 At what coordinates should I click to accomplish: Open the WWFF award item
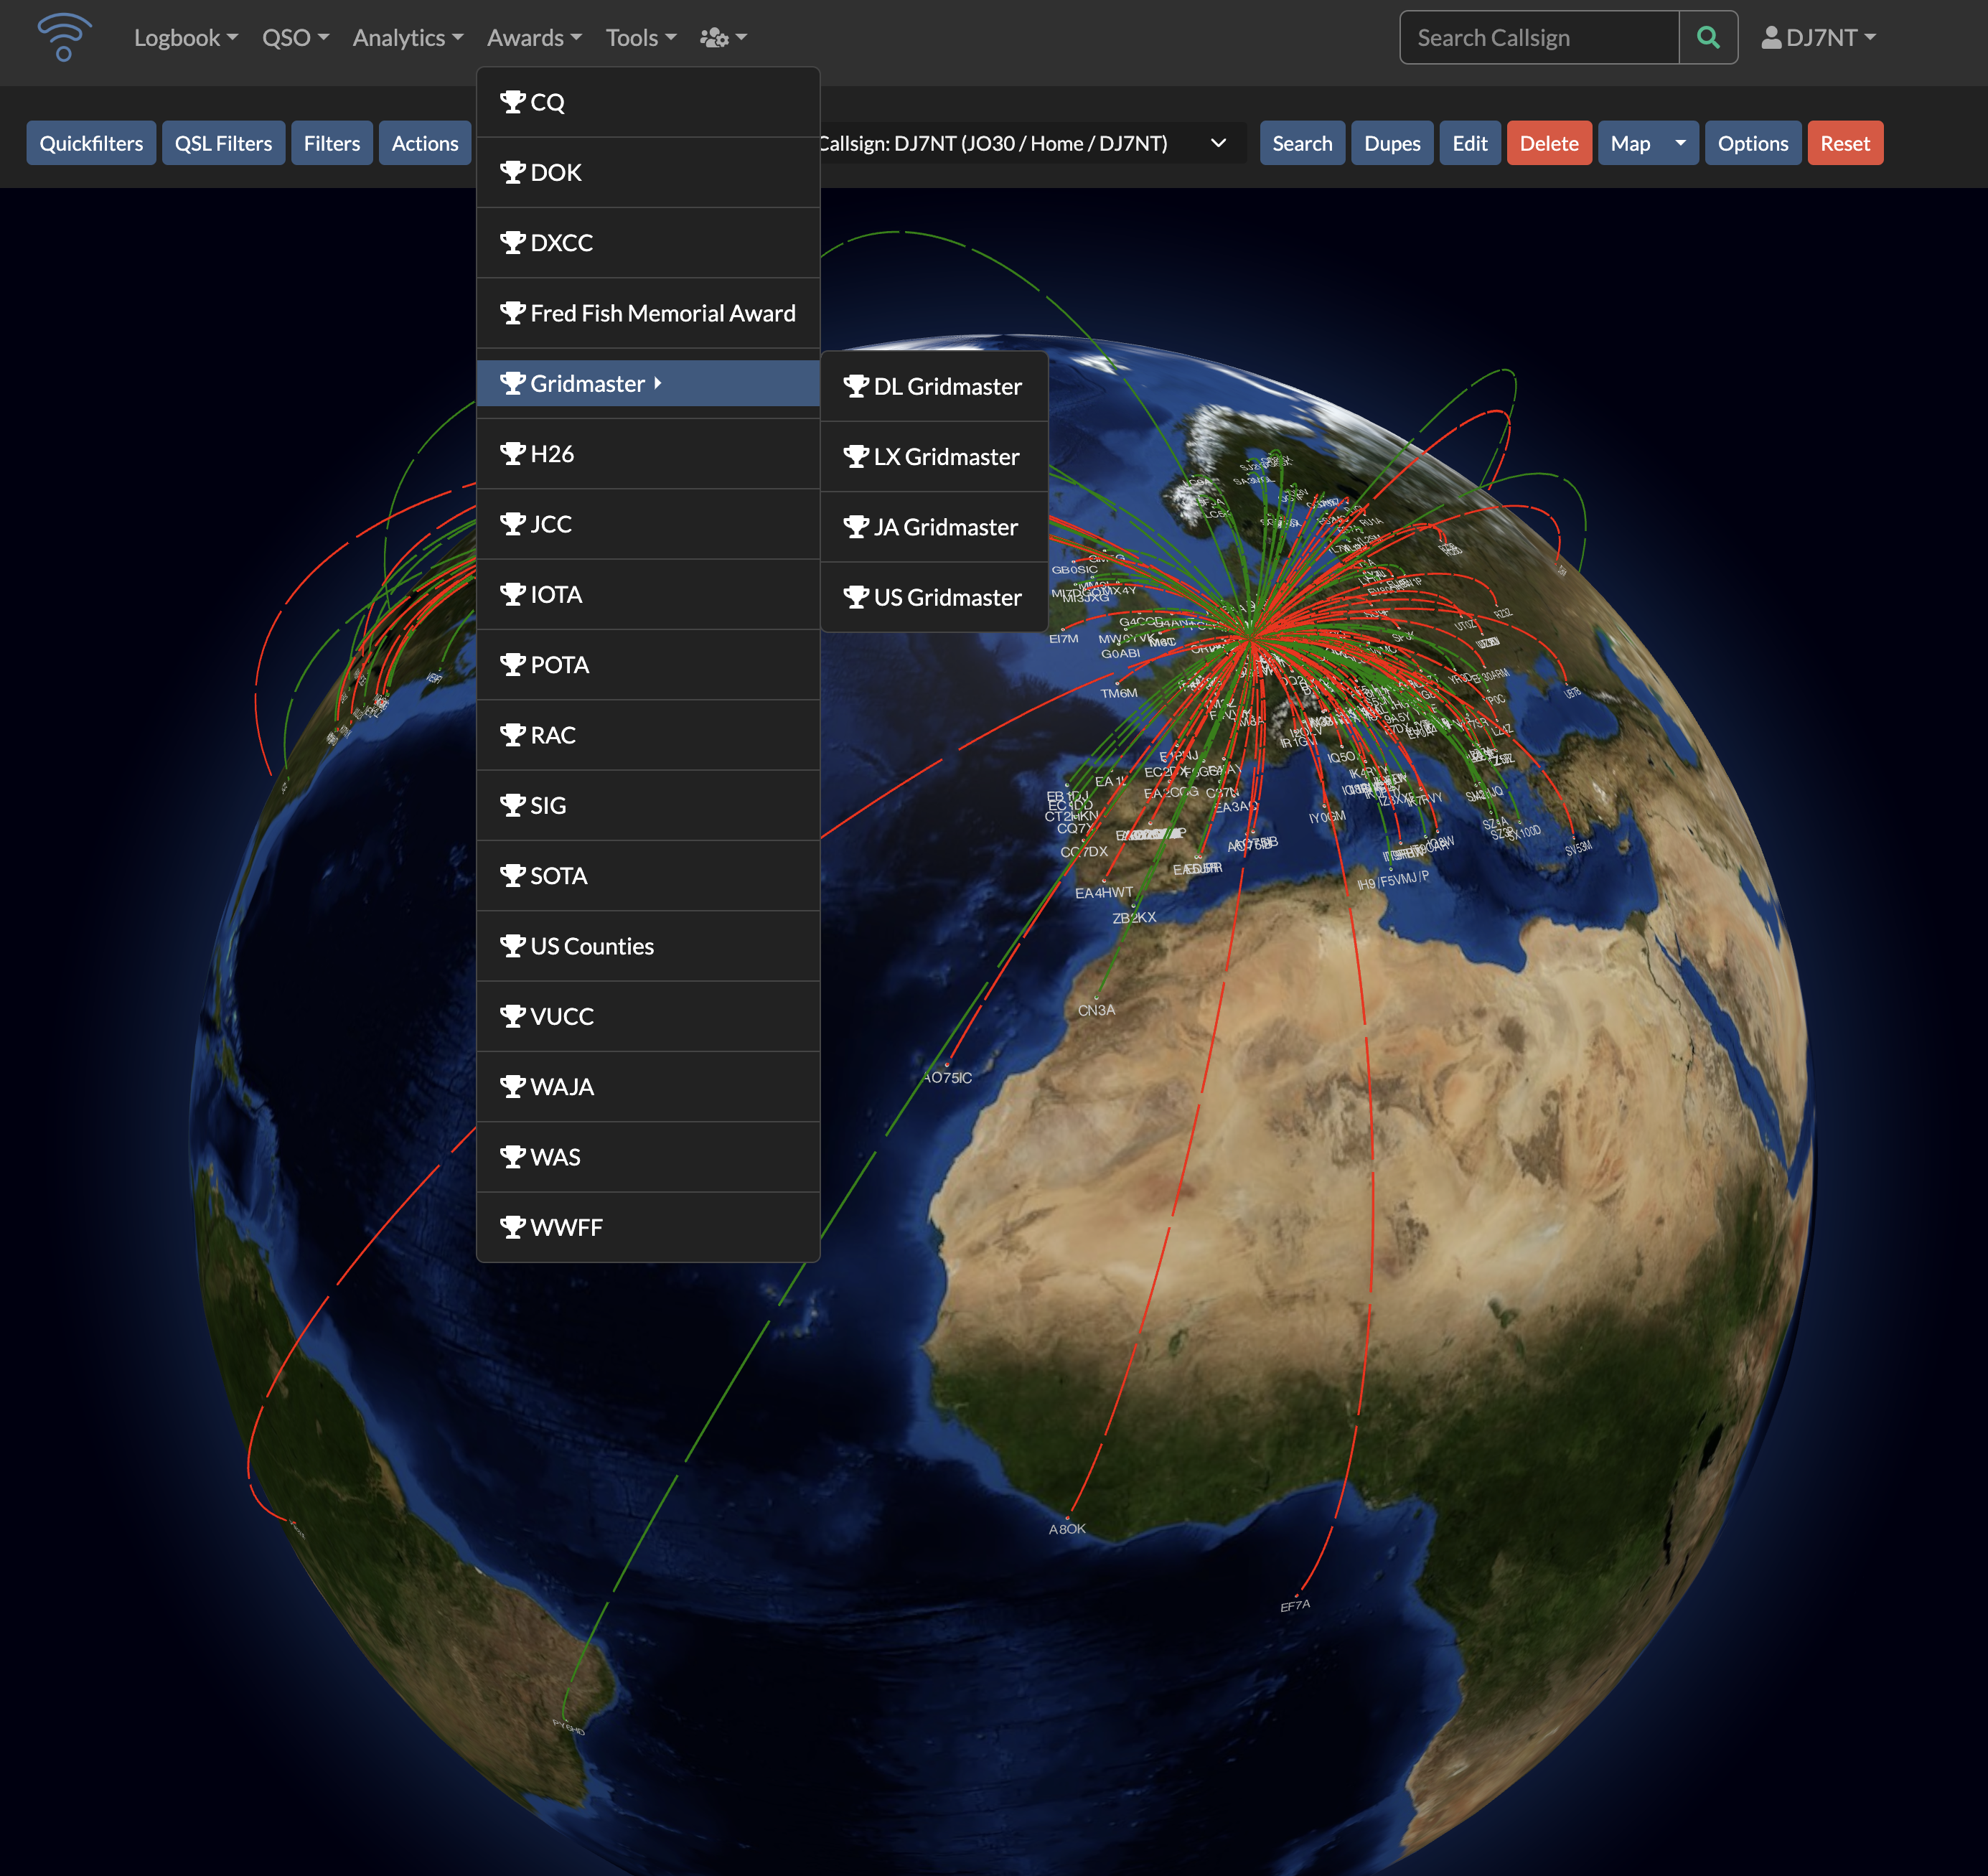[649, 1227]
